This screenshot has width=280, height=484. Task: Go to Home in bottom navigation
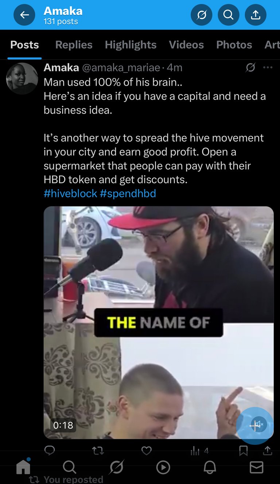click(23, 467)
